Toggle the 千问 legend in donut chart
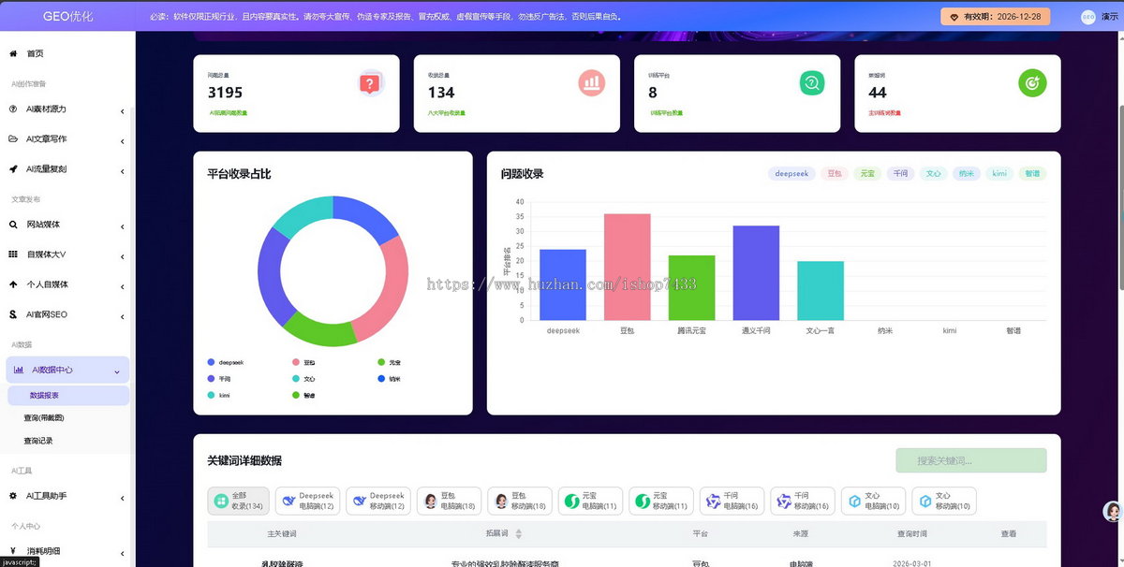1124x567 pixels. [218, 379]
